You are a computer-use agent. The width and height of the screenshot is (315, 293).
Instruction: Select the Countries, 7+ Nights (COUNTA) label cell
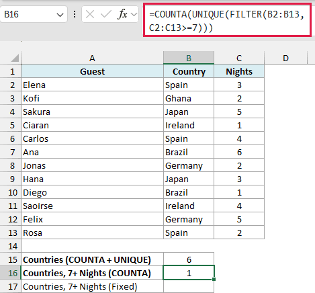92,273
